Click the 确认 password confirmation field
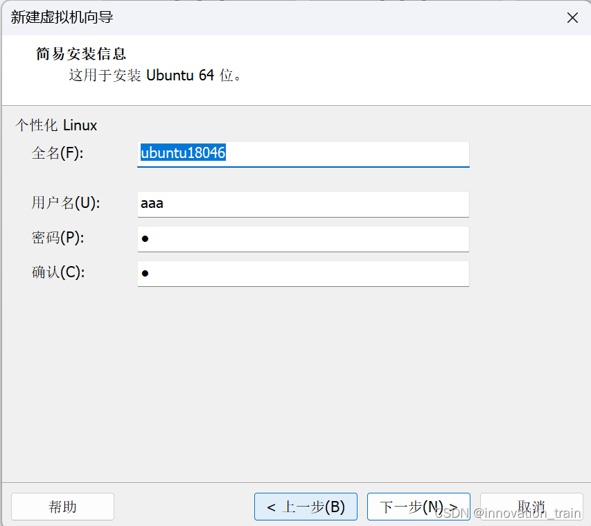Viewport: 591px width, 526px height. pyautogui.click(x=303, y=273)
